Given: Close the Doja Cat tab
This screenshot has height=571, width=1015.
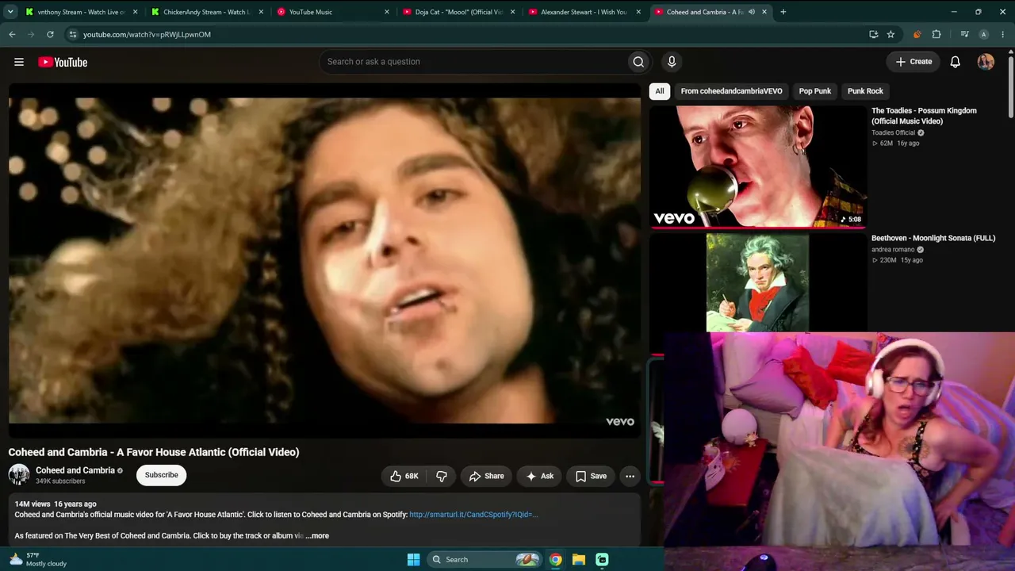Looking at the screenshot, I should (512, 12).
